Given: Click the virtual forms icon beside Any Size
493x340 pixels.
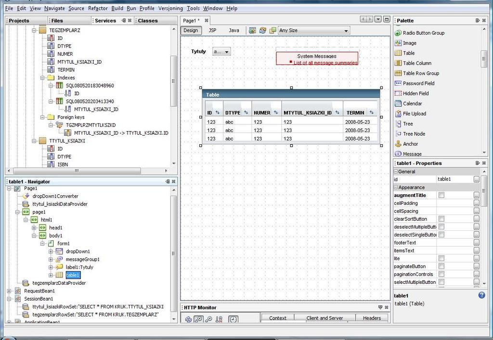Looking at the screenshot, I should coord(272,30).
